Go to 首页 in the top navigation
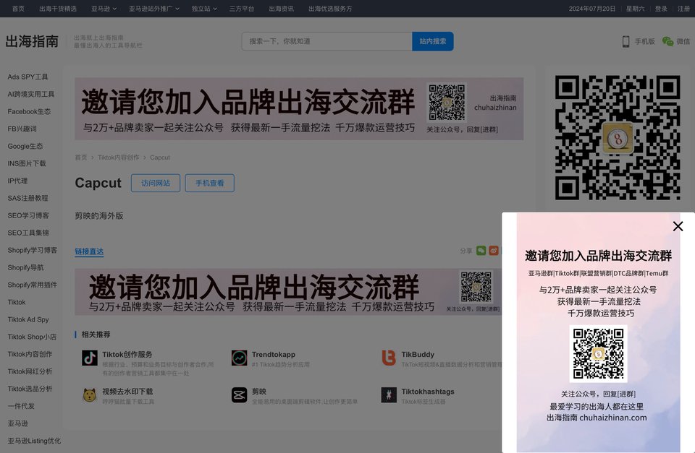 tap(18, 9)
